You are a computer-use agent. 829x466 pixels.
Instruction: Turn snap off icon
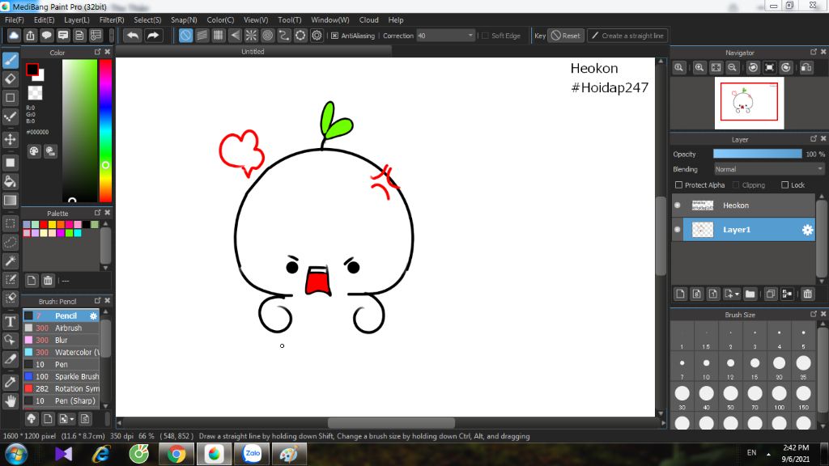click(185, 36)
